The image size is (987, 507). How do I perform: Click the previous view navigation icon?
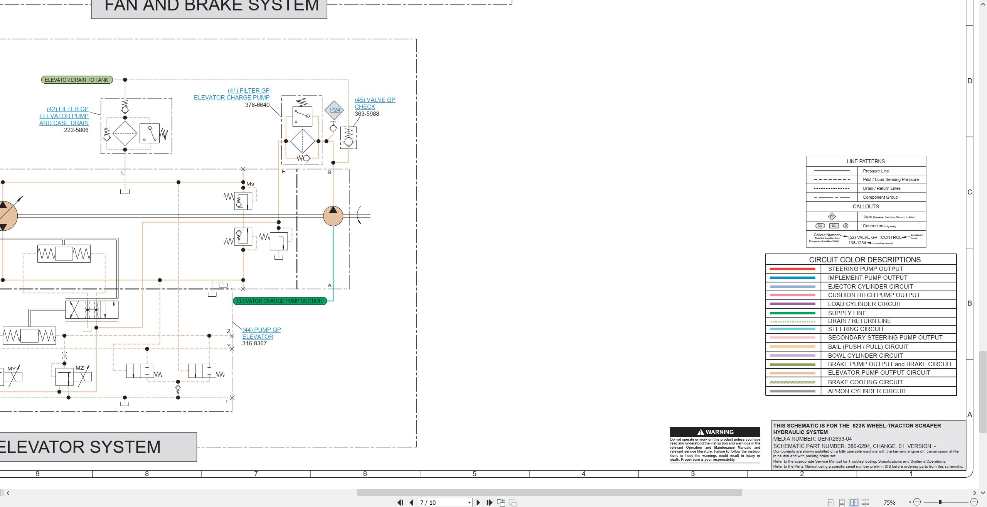501,502
